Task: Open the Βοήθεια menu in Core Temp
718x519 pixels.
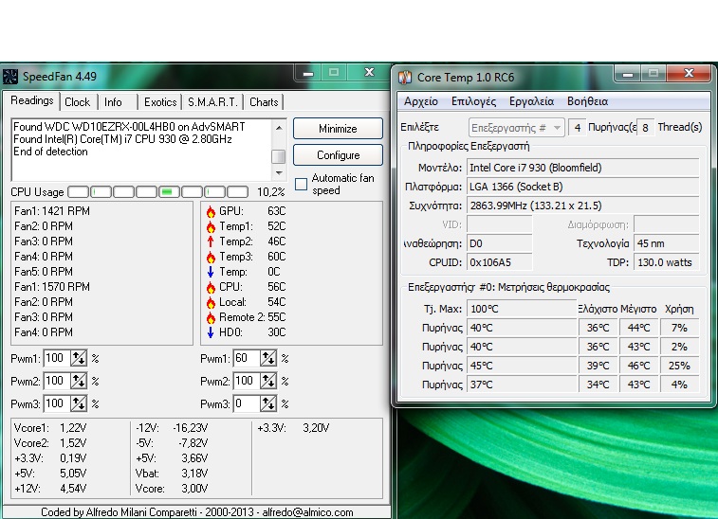Action: [x=587, y=101]
